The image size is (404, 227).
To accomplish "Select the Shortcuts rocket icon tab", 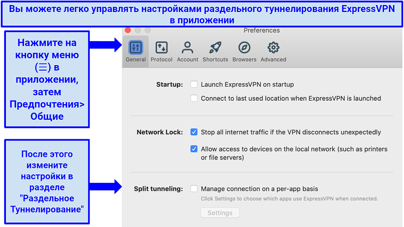I will pos(215,52).
